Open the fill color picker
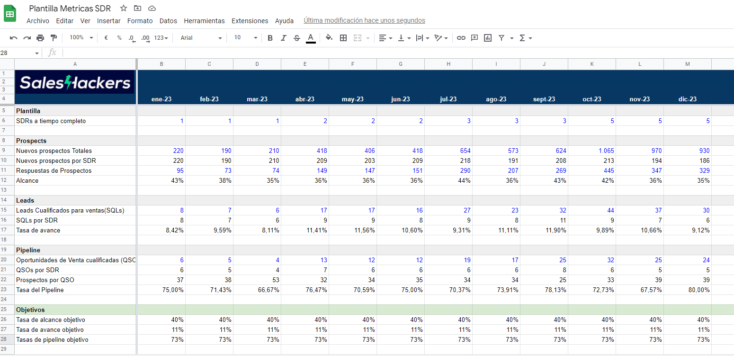The image size is (734, 356). pos(329,38)
